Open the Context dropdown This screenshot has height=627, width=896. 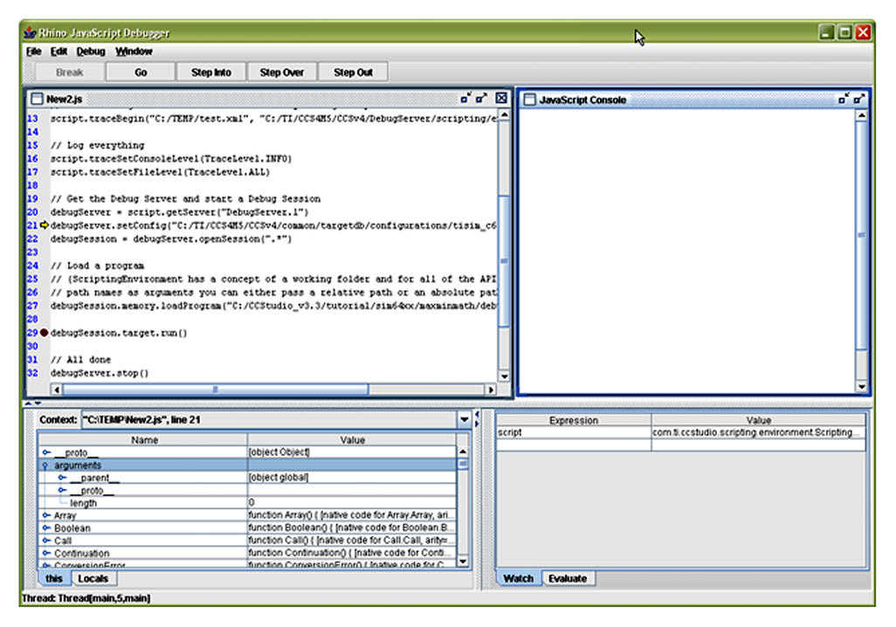click(x=464, y=418)
